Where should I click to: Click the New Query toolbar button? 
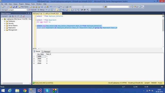pos(23,7)
